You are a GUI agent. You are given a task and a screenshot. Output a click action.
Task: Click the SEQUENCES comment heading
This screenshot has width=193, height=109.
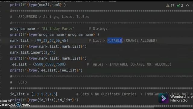click(x=49, y=17)
